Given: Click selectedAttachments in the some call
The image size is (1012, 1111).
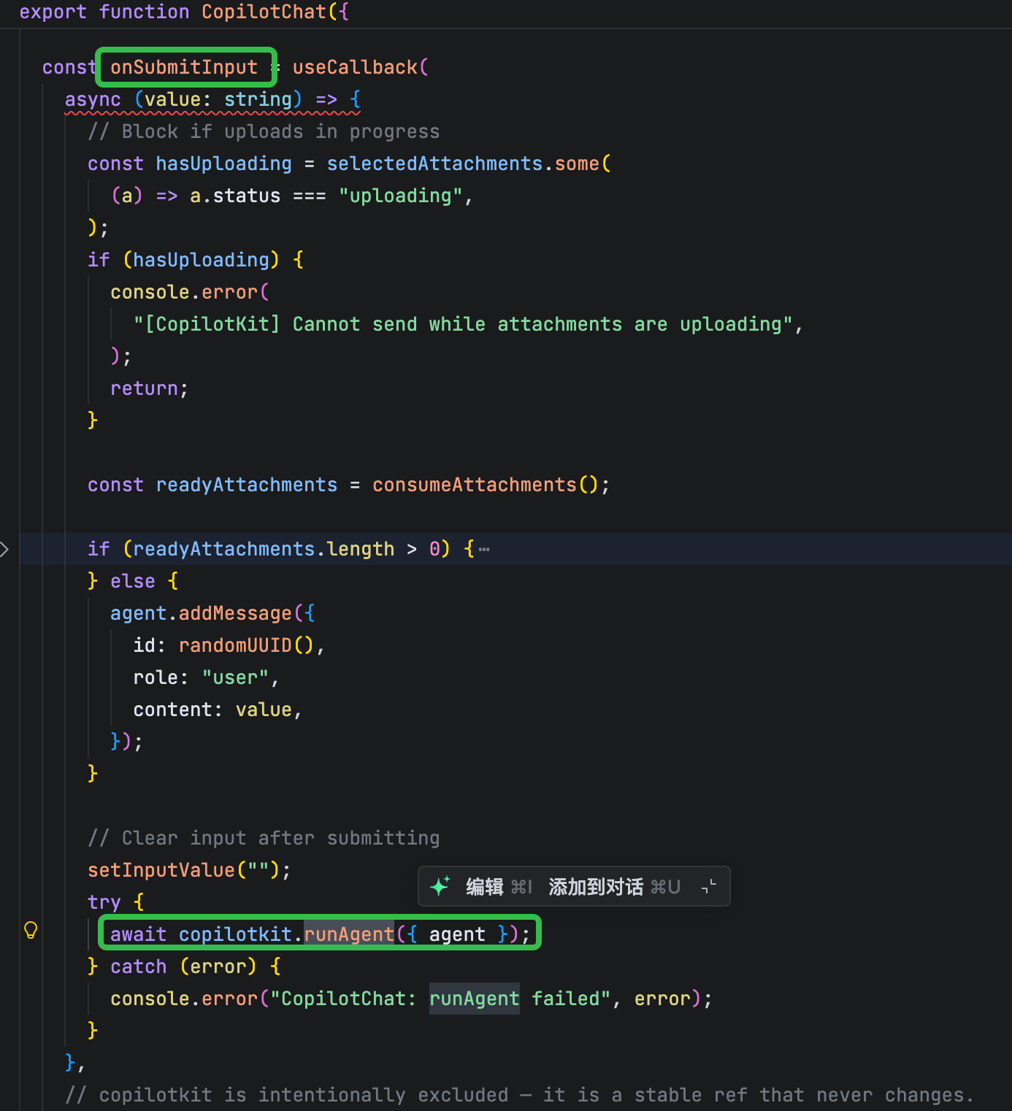Looking at the screenshot, I should point(434,164).
